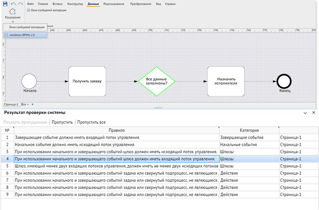This screenshot has height=210, width=319.
Task: Select the validation-BPMN-2.0 extension item
Action: [x=25, y=35]
